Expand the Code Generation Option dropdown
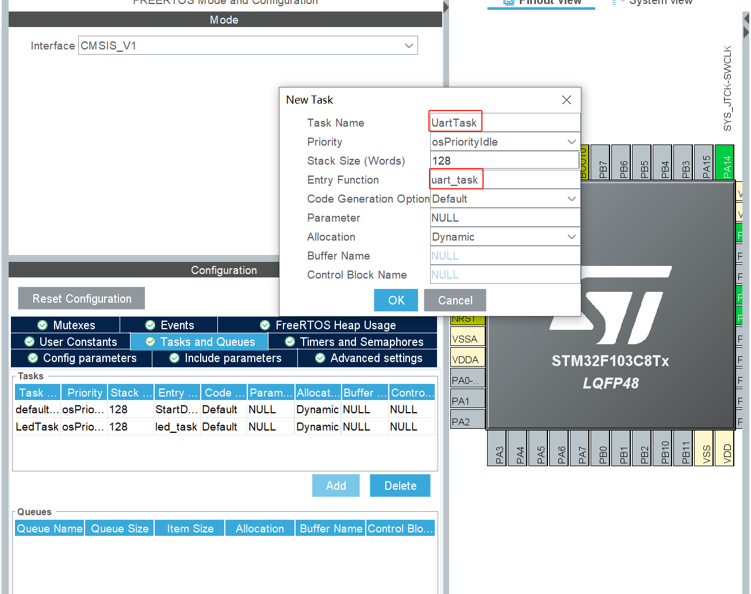This screenshot has height=594, width=751. (504, 199)
